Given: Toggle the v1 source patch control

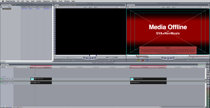Looking at the screenshot, I should pyautogui.click(x=4, y=79).
